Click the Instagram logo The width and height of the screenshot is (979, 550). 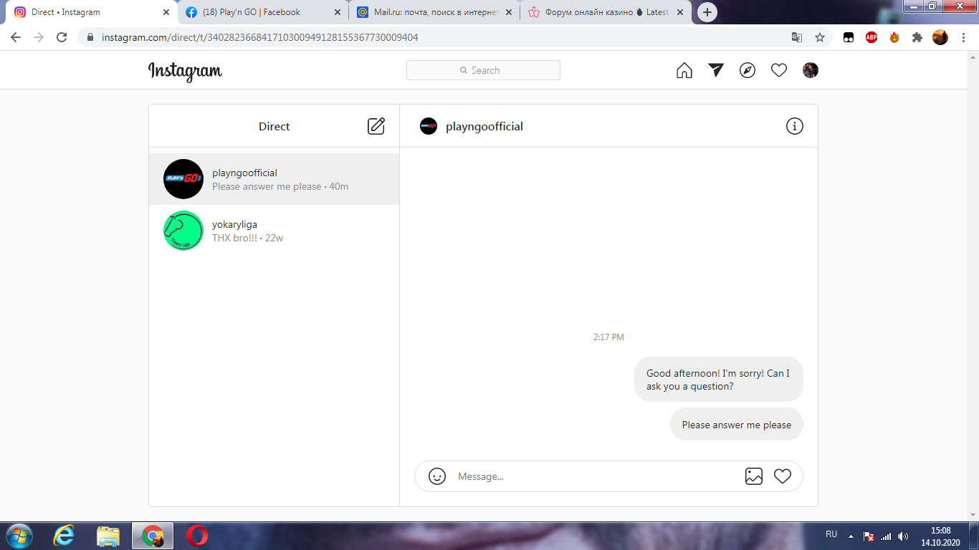tap(185, 71)
